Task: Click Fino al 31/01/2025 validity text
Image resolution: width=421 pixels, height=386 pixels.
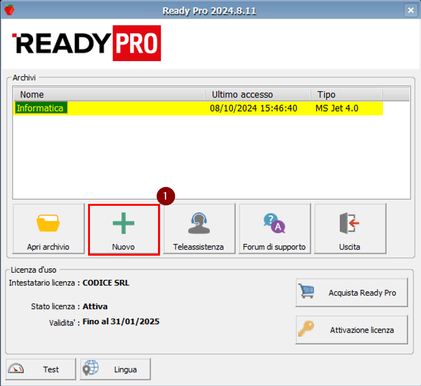Action: [x=121, y=321]
